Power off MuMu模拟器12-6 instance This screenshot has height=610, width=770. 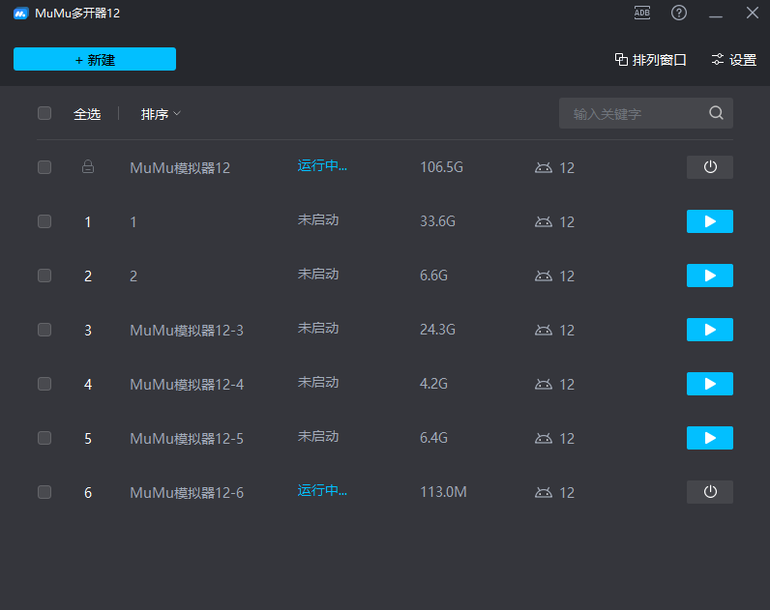[709, 492]
